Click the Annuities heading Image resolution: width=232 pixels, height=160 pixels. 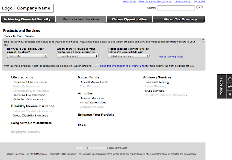coord(86,93)
